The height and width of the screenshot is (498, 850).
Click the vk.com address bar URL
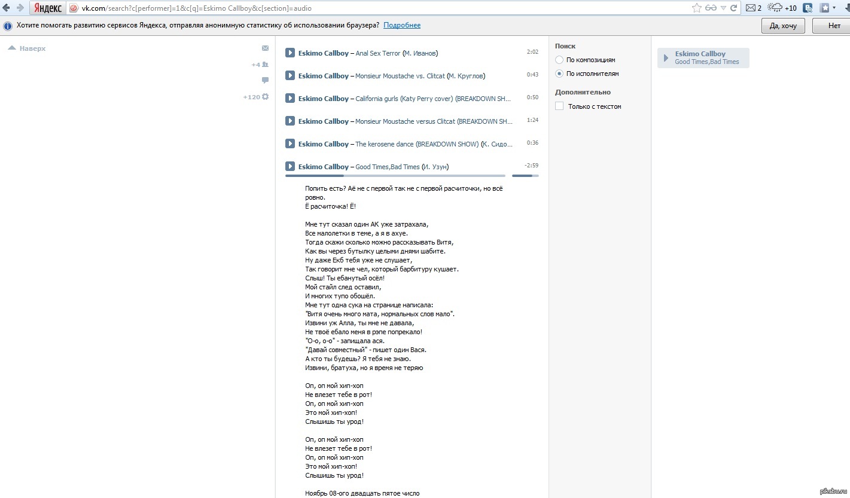197,8
